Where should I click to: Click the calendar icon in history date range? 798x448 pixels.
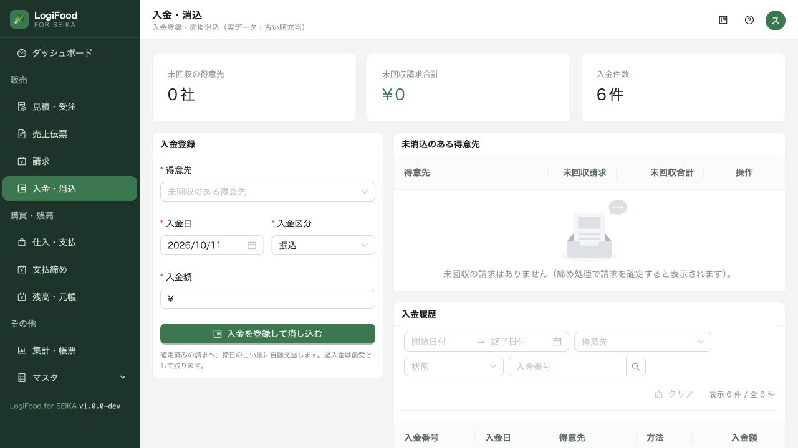point(557,342)
